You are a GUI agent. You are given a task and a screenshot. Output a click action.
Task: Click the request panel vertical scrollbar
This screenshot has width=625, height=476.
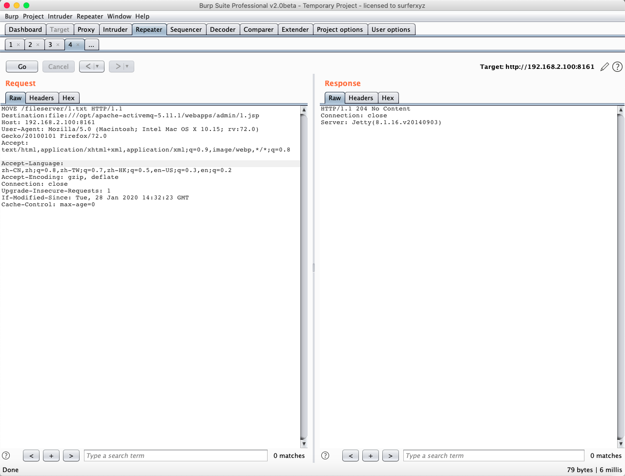tap(304, 274)
